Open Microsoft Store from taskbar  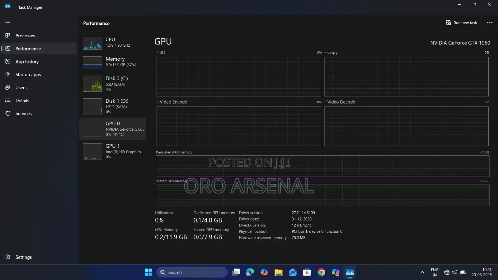(307, 273)
